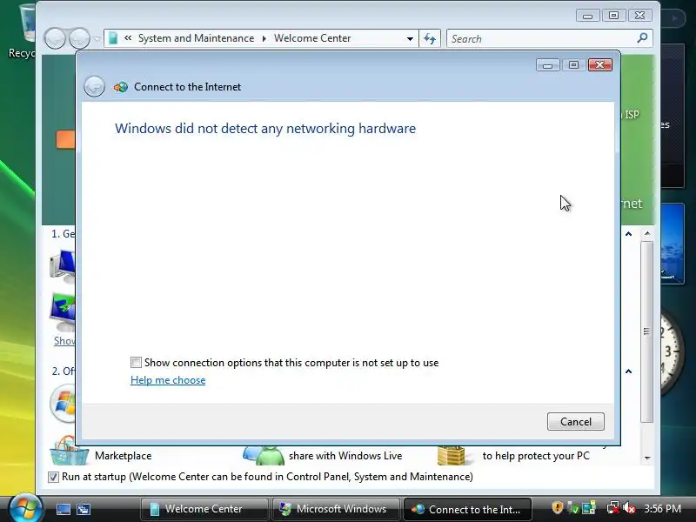The width and height of the screenshot is (696, 522).
Task: Minimize the Connect to the Internet dialog
Action: click(547, 65)
